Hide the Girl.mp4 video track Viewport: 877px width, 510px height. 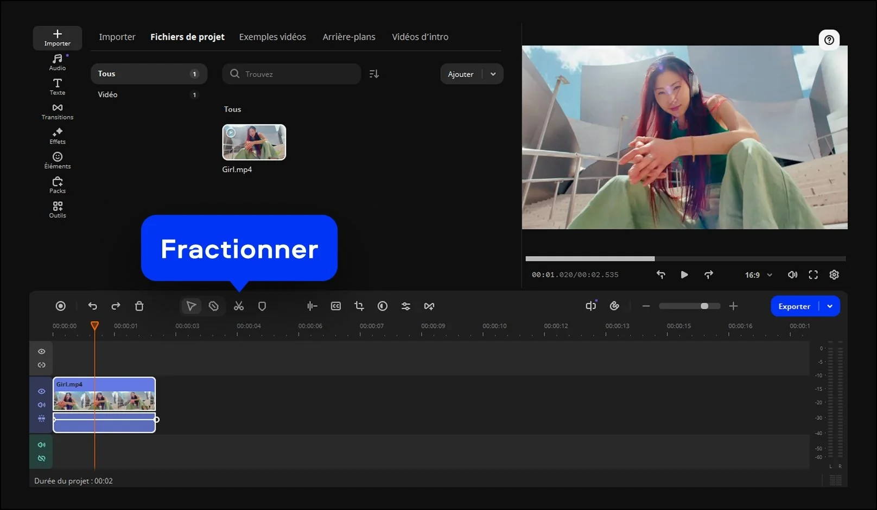coord(41,391)
